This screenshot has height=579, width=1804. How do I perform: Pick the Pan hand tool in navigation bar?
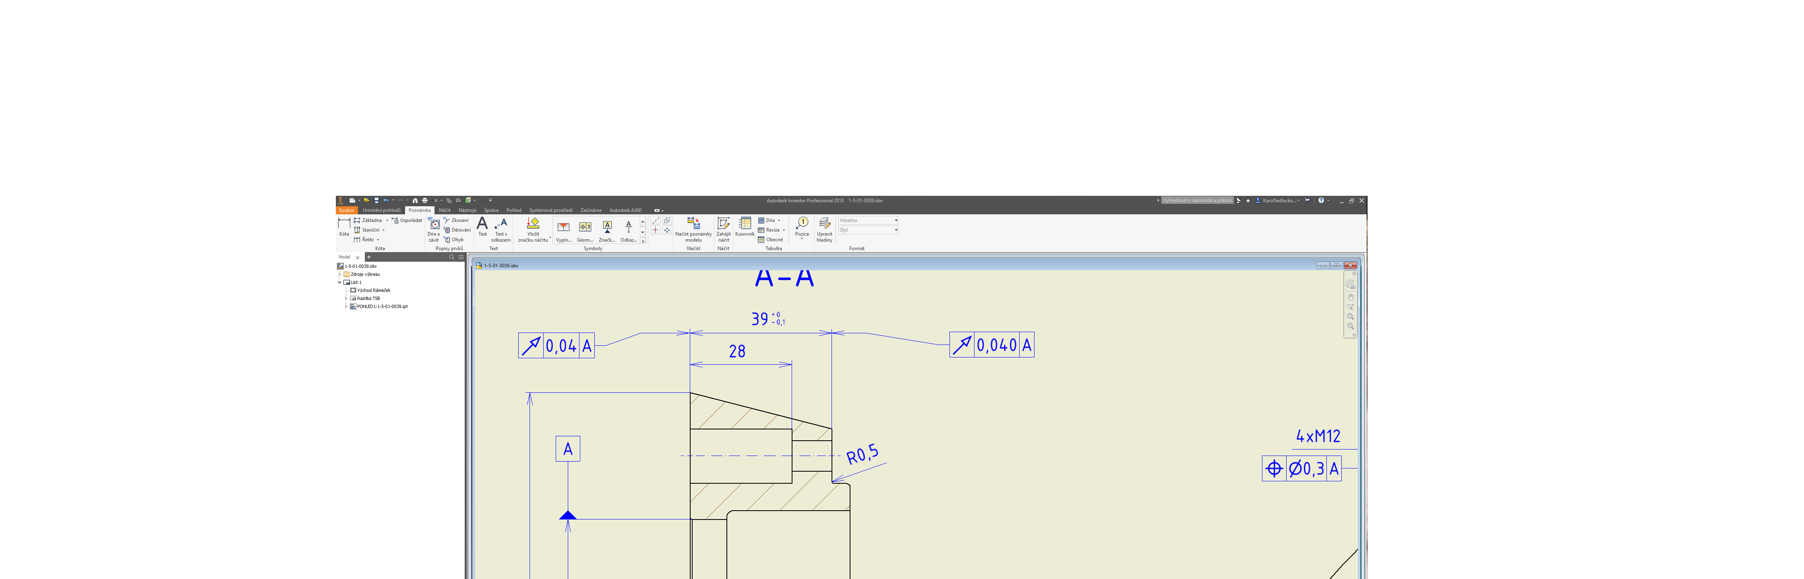[1350, 297]
